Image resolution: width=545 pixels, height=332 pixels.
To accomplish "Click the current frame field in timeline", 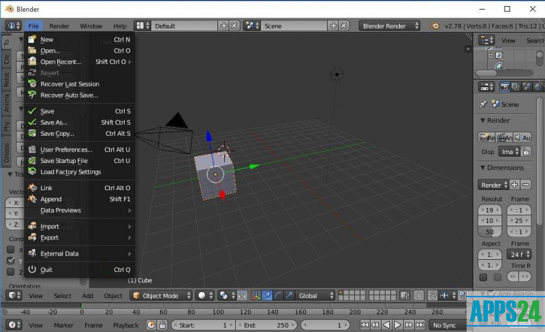I will click(x=325, y=325).
